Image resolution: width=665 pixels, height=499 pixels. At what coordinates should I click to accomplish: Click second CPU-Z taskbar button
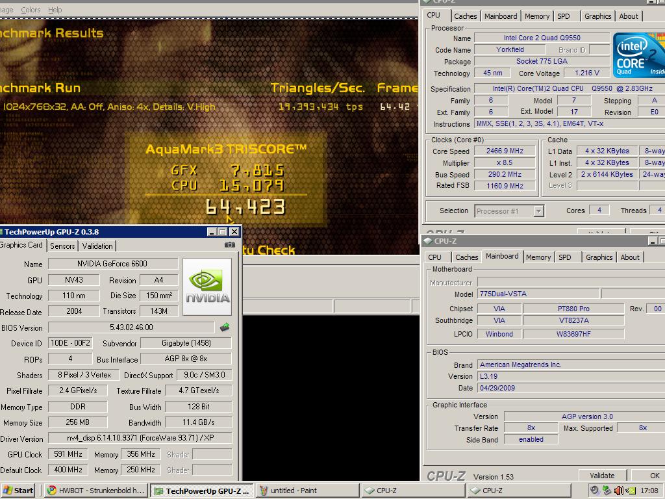point(518,491)
